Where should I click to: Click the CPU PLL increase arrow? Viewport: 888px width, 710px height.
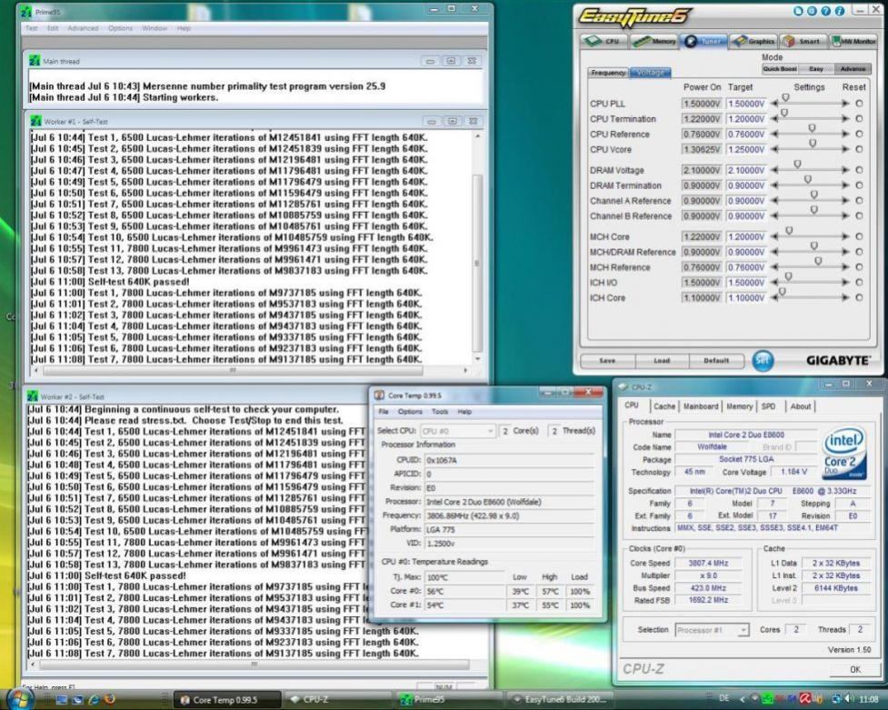[845, 104]
